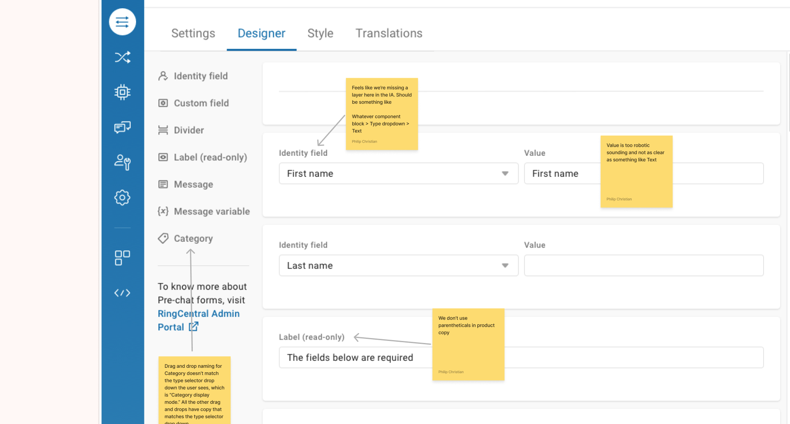This screenshot has width=790, height=424.
Task: Select the Identity field person icon
Action: [163, 76]
